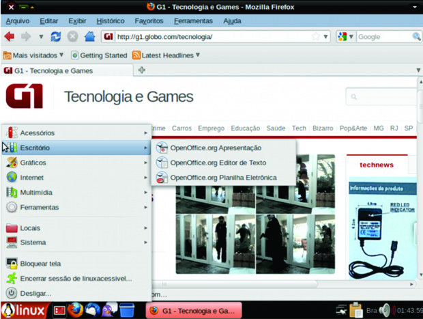Bookmark this page with the star icon
This screenshot has height=319, width=423.
point(316,36)
